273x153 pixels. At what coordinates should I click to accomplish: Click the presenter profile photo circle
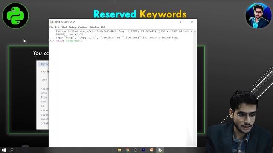[258, 16]
